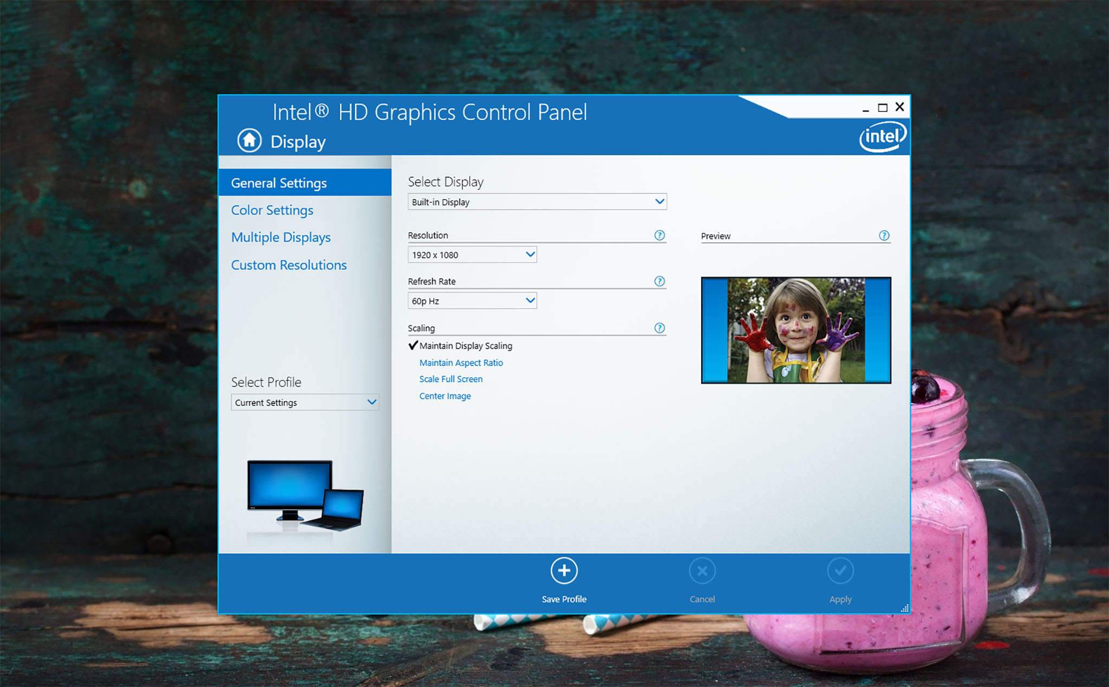Screen dimensions: 1109x687
Task: Click the Select Profile label
Action: [266, 382]
